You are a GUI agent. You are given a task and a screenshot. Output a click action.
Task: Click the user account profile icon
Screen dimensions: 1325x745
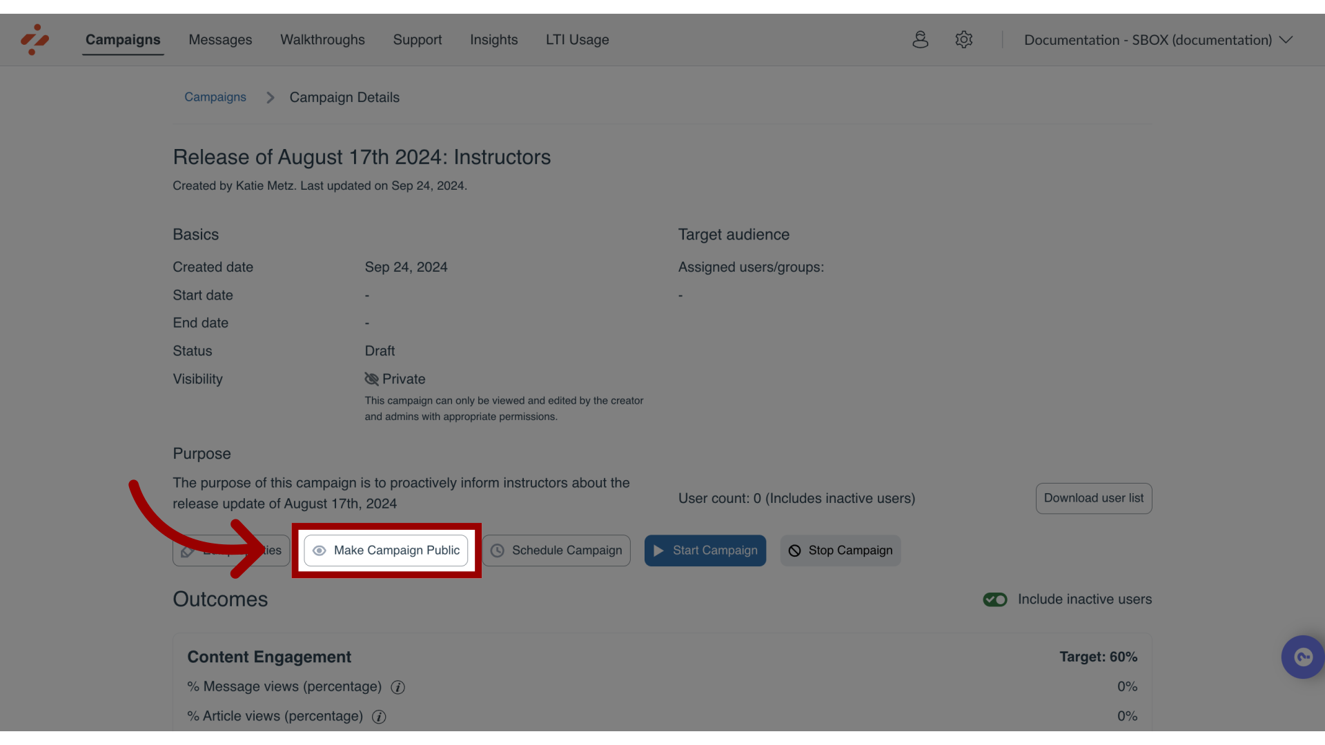(x=920, y=40)
